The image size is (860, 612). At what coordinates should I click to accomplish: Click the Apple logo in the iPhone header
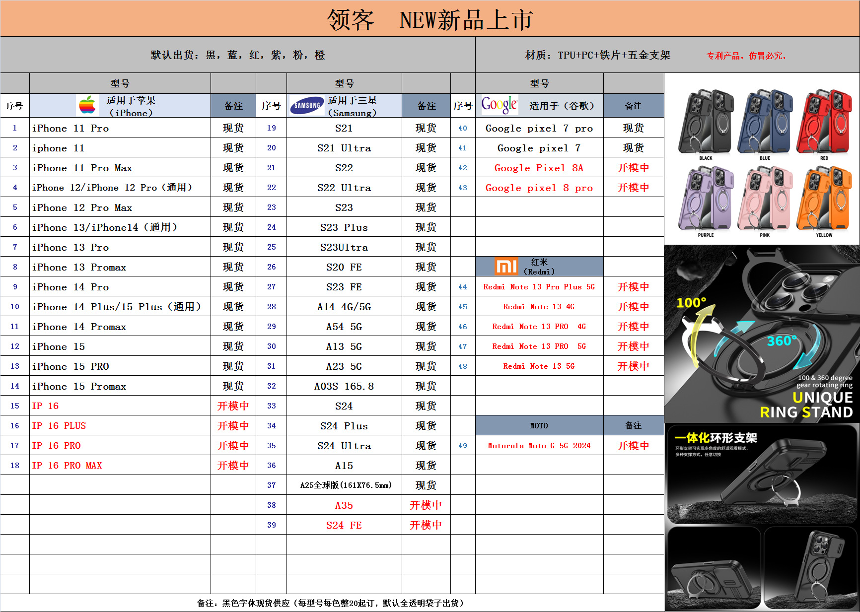click(x=87, y=105)
